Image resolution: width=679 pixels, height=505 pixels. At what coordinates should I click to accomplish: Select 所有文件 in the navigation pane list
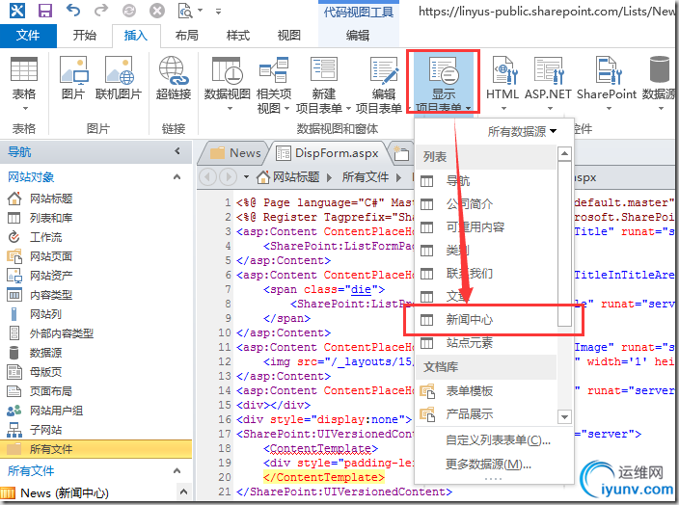point(95,449)
